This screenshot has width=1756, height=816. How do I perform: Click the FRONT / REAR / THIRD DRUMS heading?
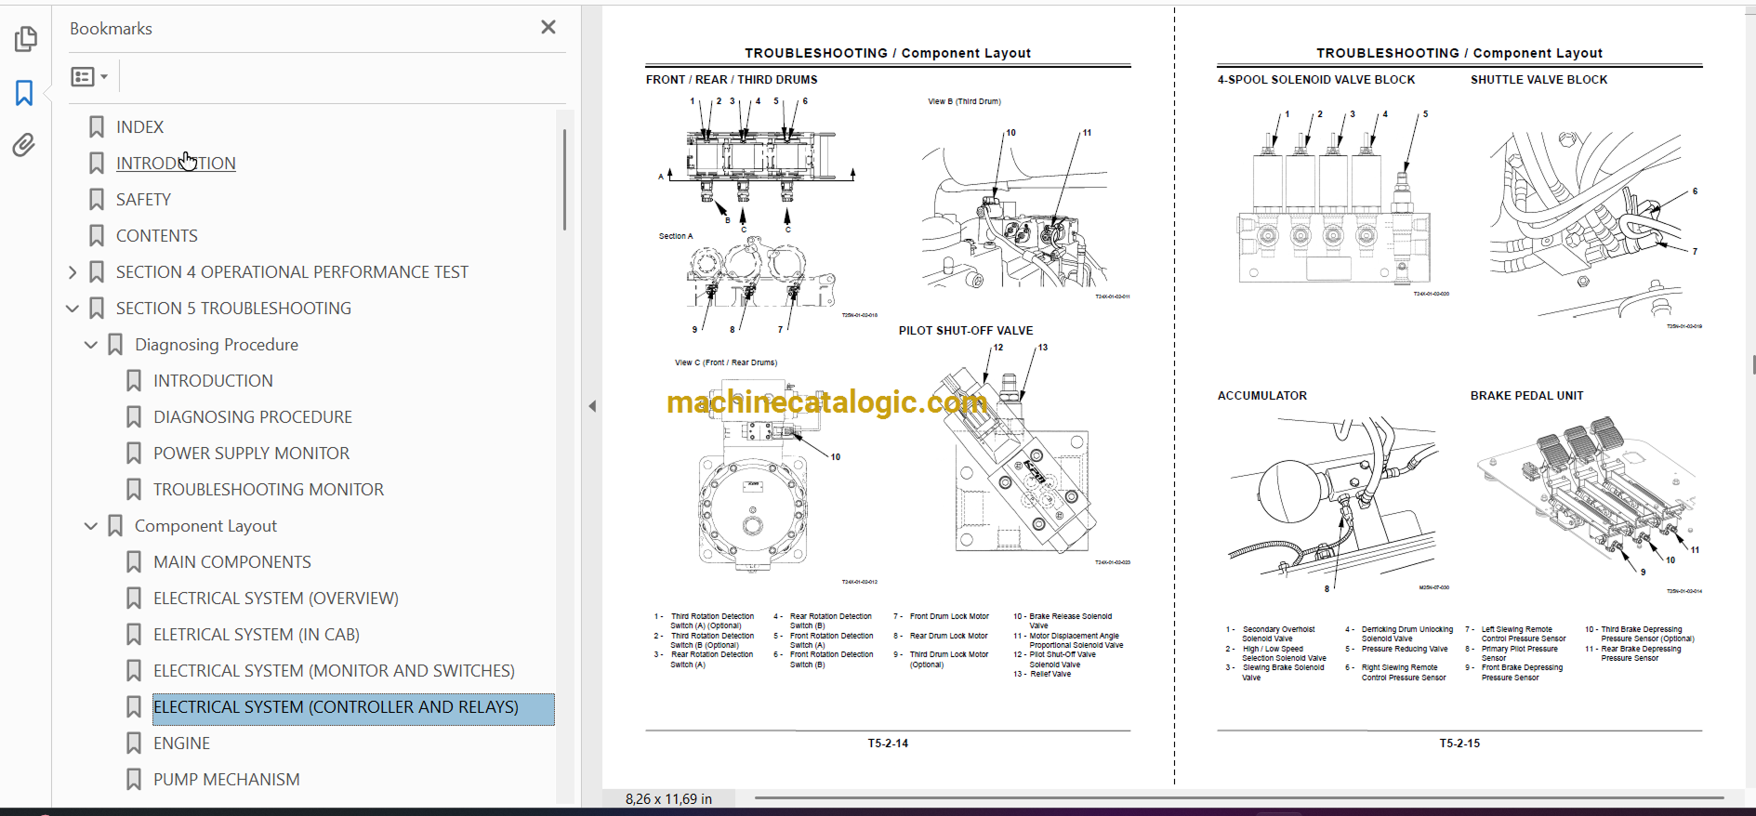click(732, 80)
